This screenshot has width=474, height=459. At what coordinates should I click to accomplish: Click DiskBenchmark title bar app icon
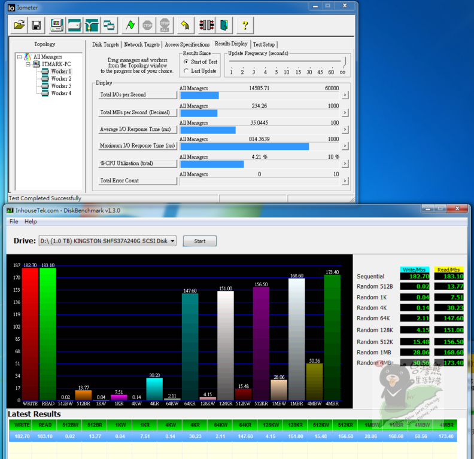point(10,210)
